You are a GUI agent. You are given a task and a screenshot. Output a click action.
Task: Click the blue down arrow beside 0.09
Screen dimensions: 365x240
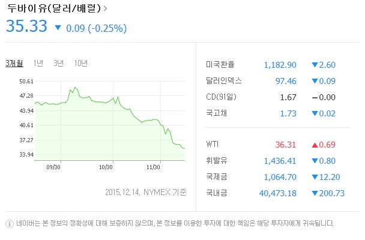tap(58, 28)
